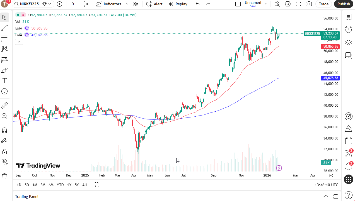
Task: Open the emoji and icons tool
Action: point(4,91)
